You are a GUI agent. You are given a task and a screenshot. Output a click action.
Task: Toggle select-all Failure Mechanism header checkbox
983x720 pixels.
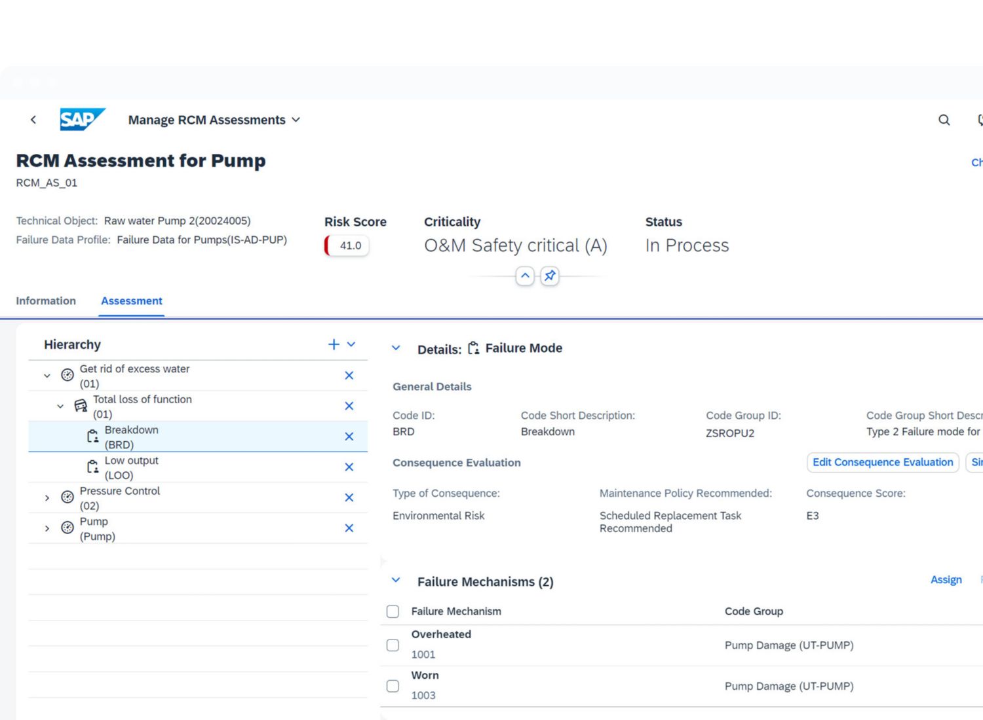pos(393,611)
